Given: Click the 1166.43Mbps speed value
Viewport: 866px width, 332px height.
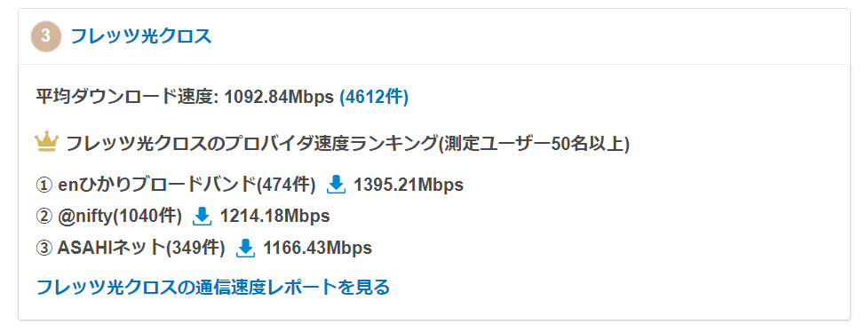Looking at the screenshot, I should coord(318,249).
